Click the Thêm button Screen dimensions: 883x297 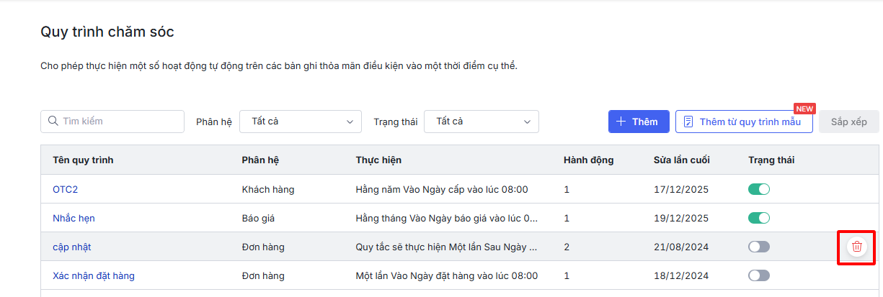tap(639, 122)
